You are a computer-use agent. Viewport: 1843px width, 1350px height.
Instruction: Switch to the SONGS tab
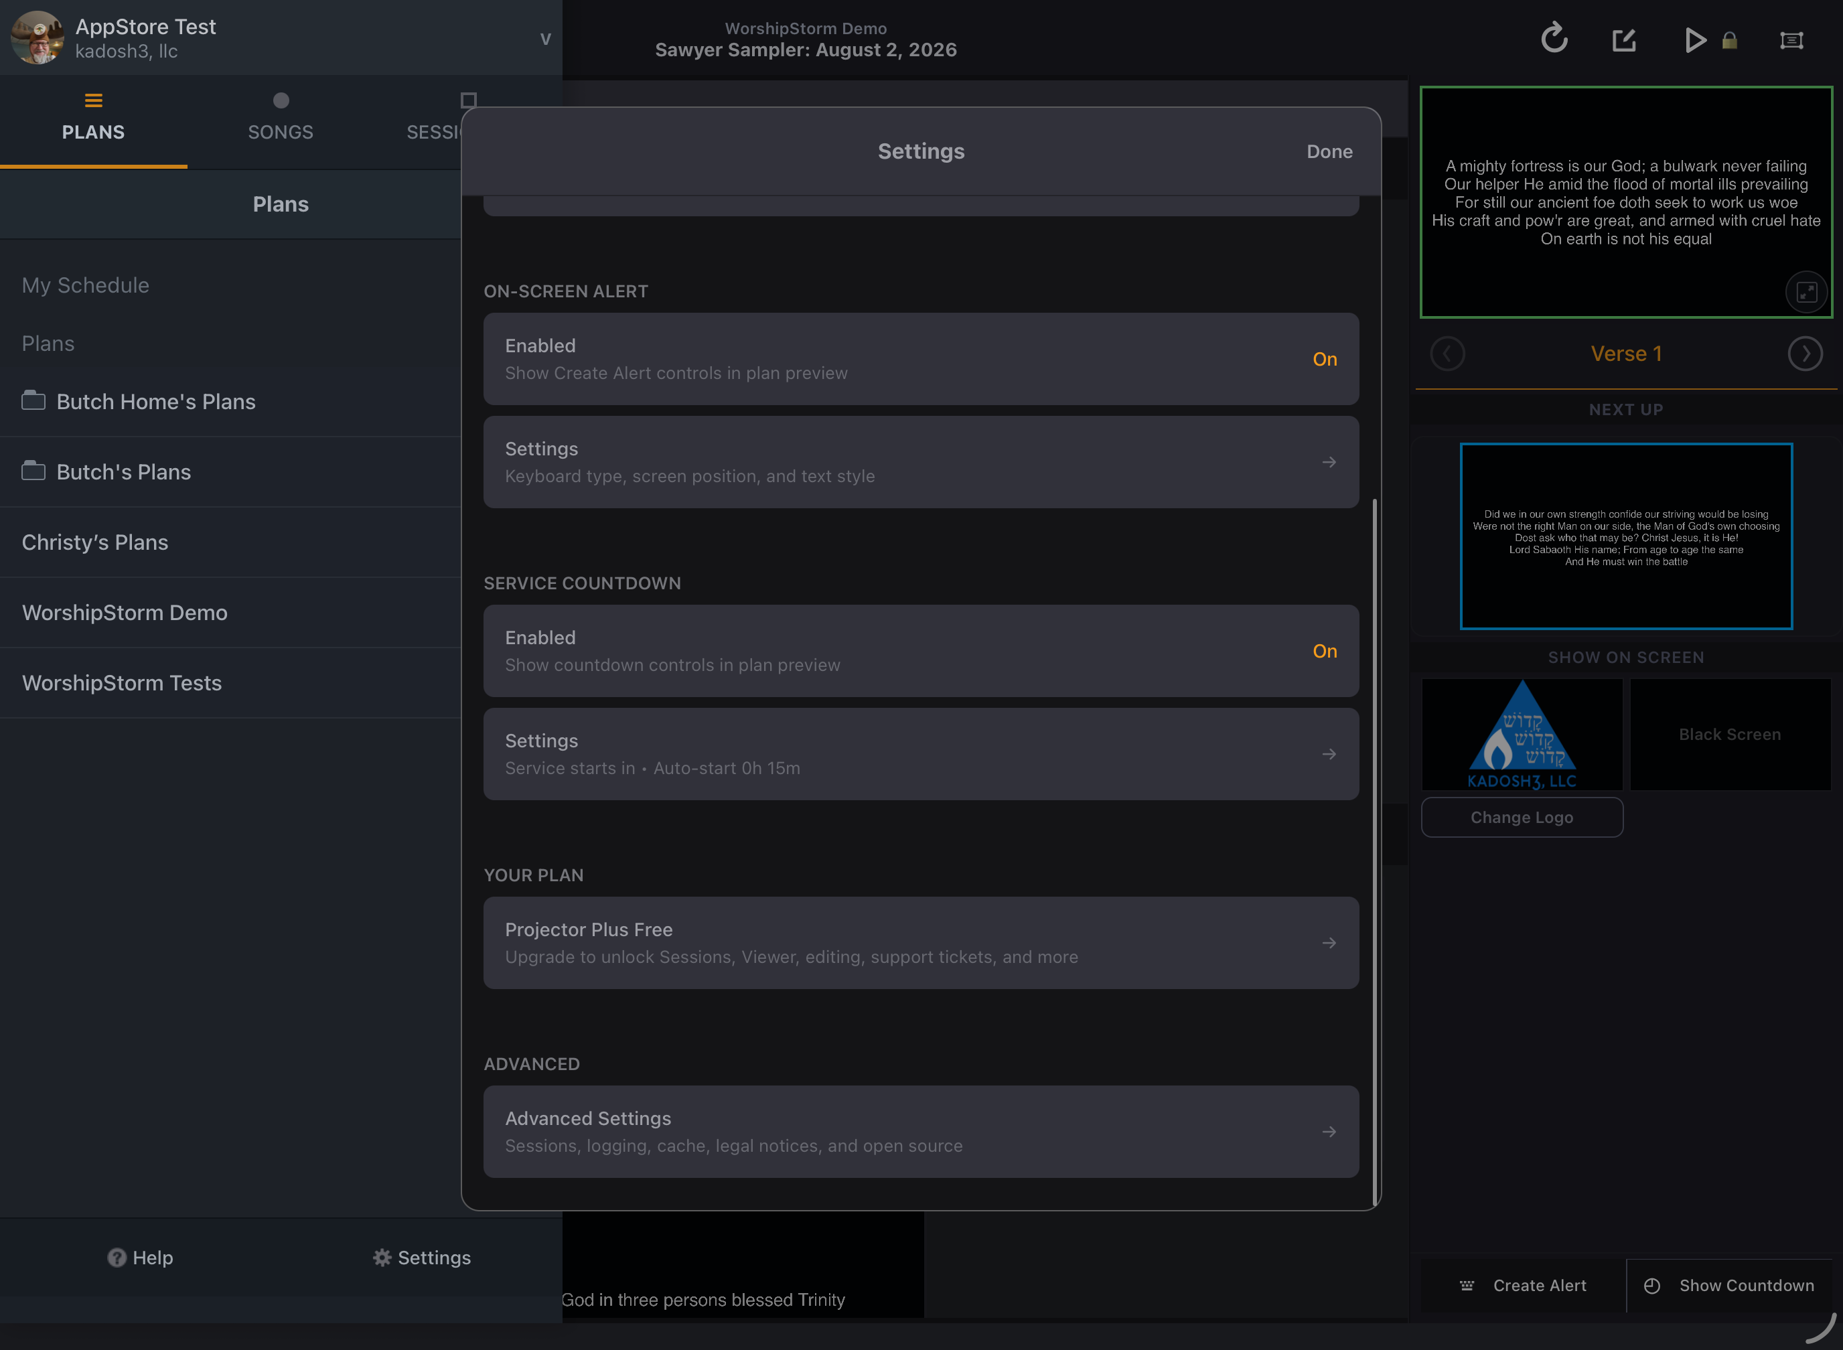click(x=281, y=121)
